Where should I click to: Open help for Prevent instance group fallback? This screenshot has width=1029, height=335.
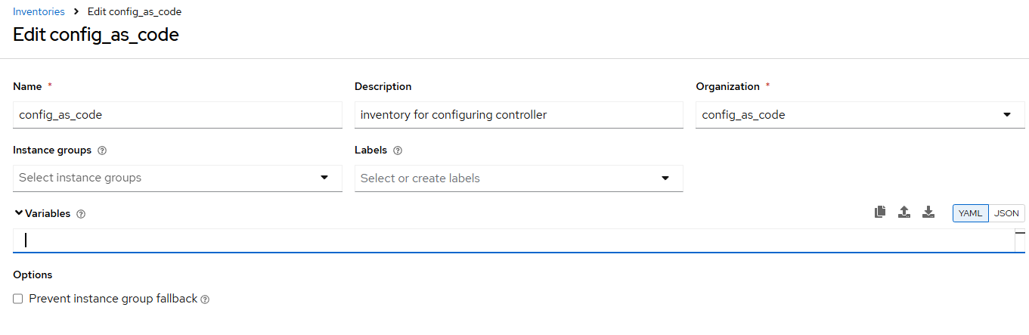click(205, 299)
